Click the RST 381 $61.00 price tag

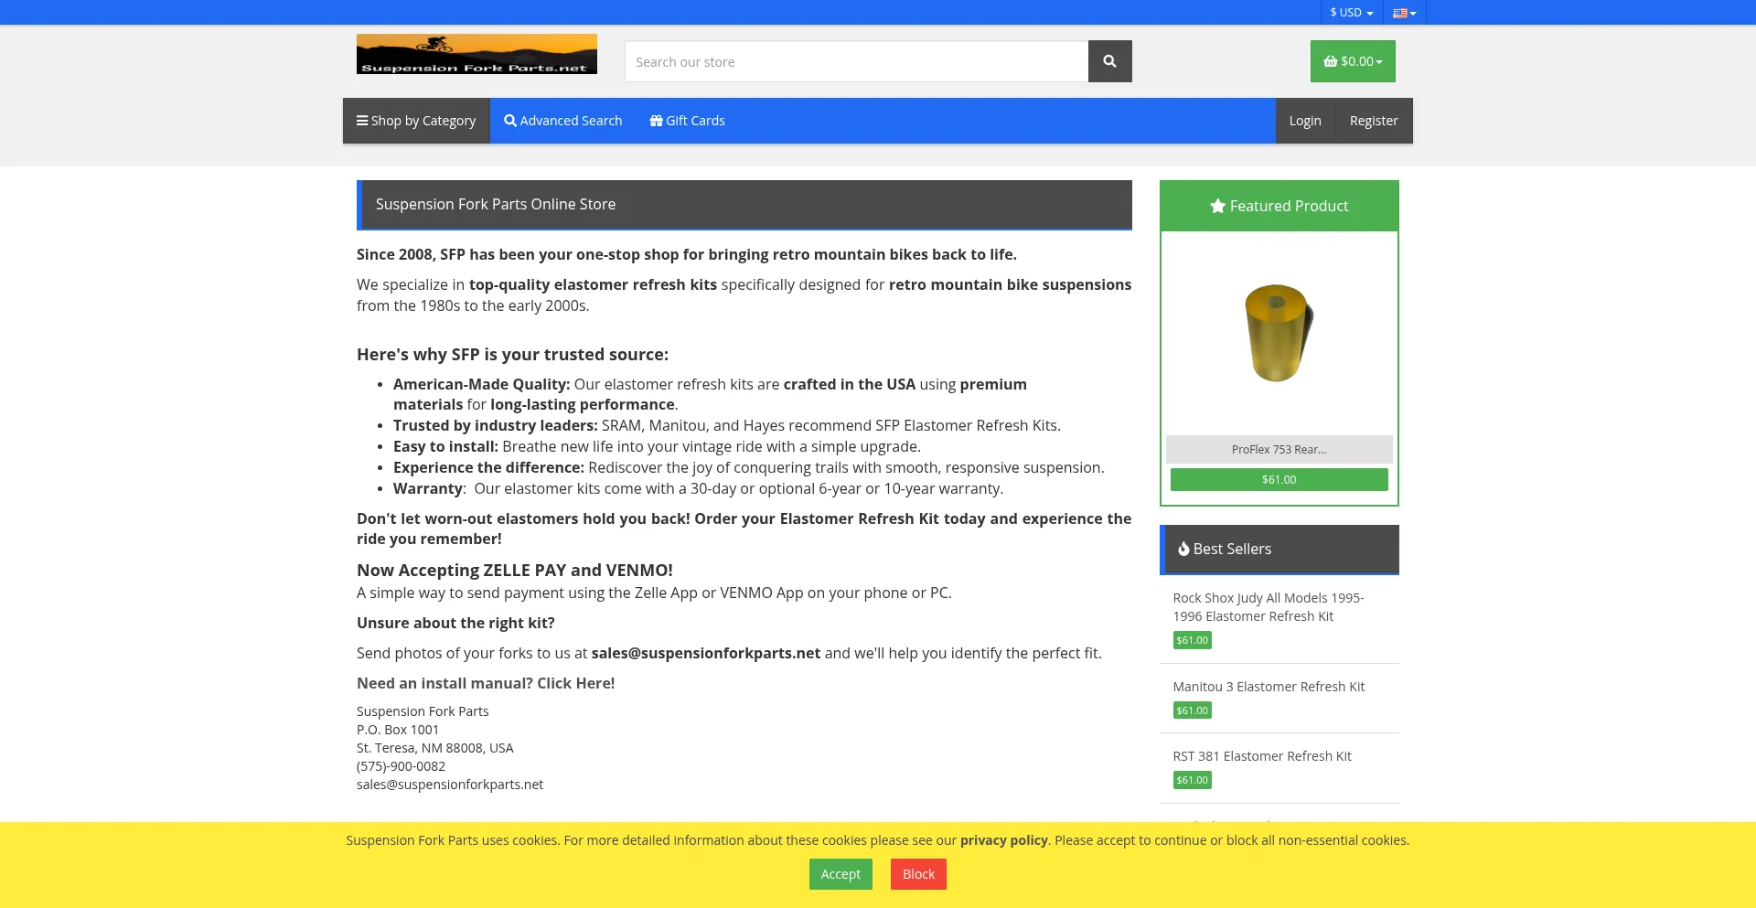click(1192, 780)
